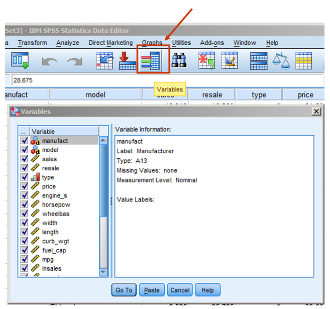Click the Undo arrow toolbar icon
330x309 pixels.
[49, 61]
